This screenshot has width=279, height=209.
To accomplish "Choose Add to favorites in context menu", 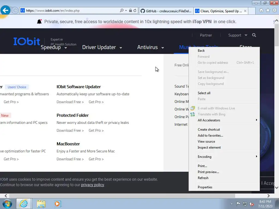I will tap(224, 136).
